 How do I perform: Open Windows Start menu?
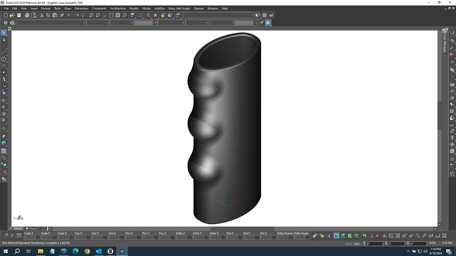[5, 251]
